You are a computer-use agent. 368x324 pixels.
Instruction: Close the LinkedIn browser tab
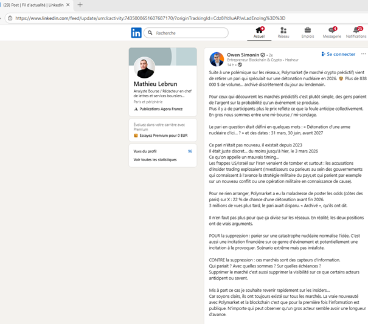(68, 5)
